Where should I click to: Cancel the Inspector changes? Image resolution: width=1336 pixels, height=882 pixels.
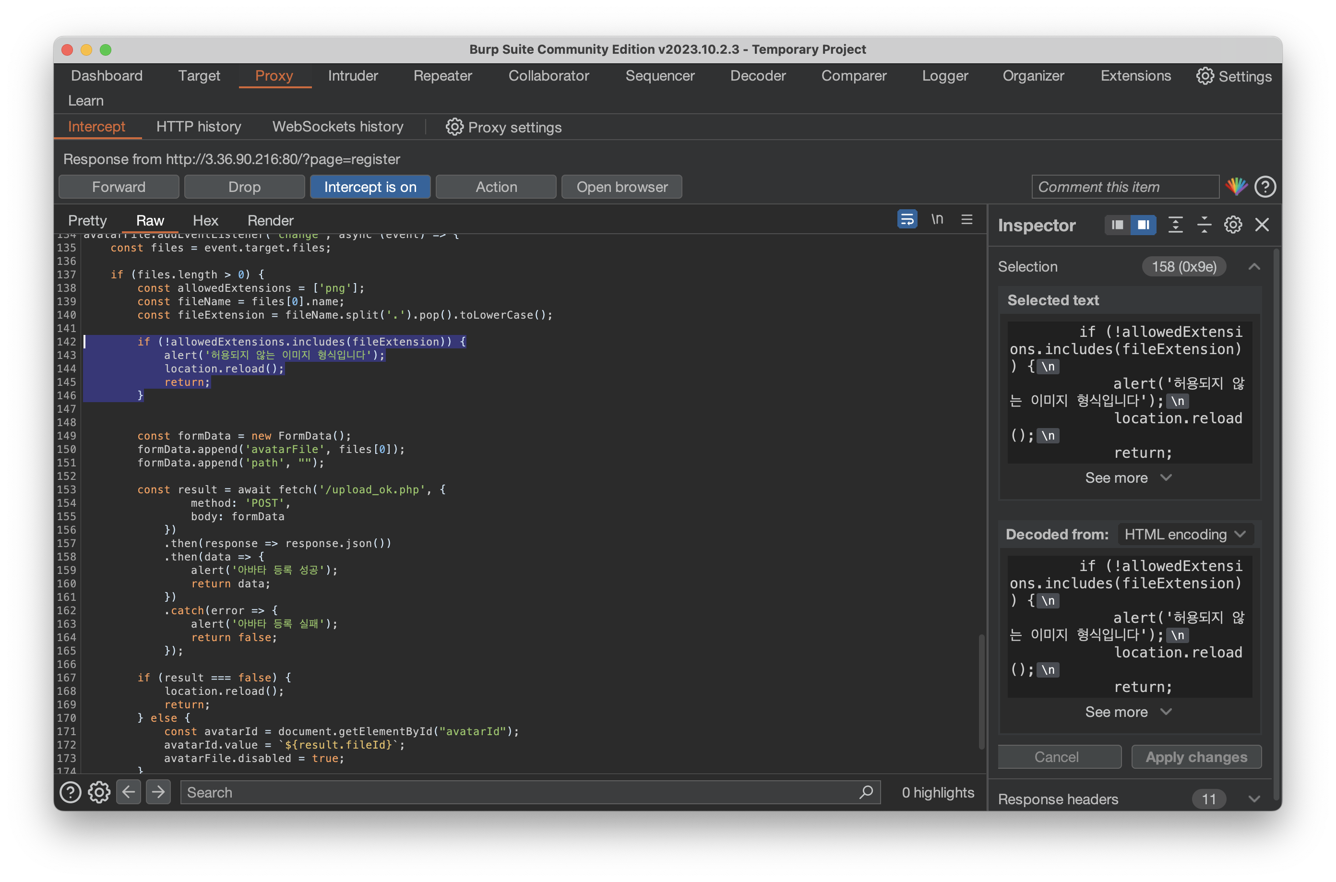tap(1059, 757)
